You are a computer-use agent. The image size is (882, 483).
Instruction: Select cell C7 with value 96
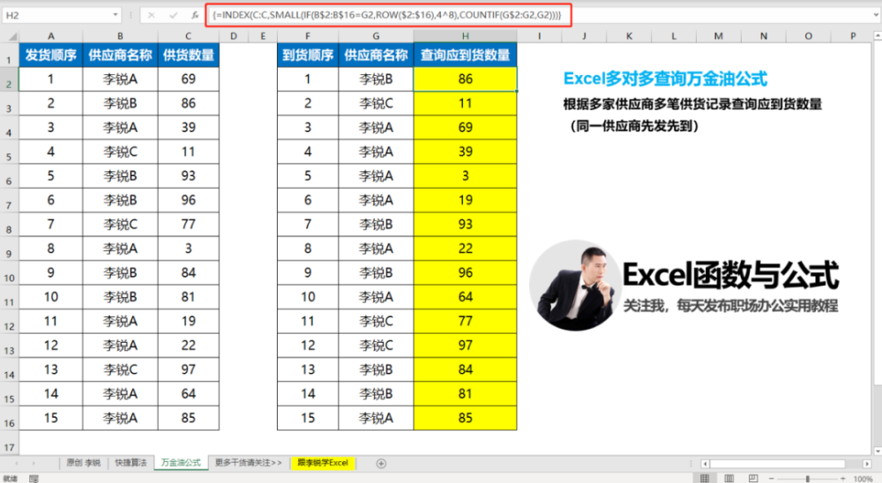(189, 200)
